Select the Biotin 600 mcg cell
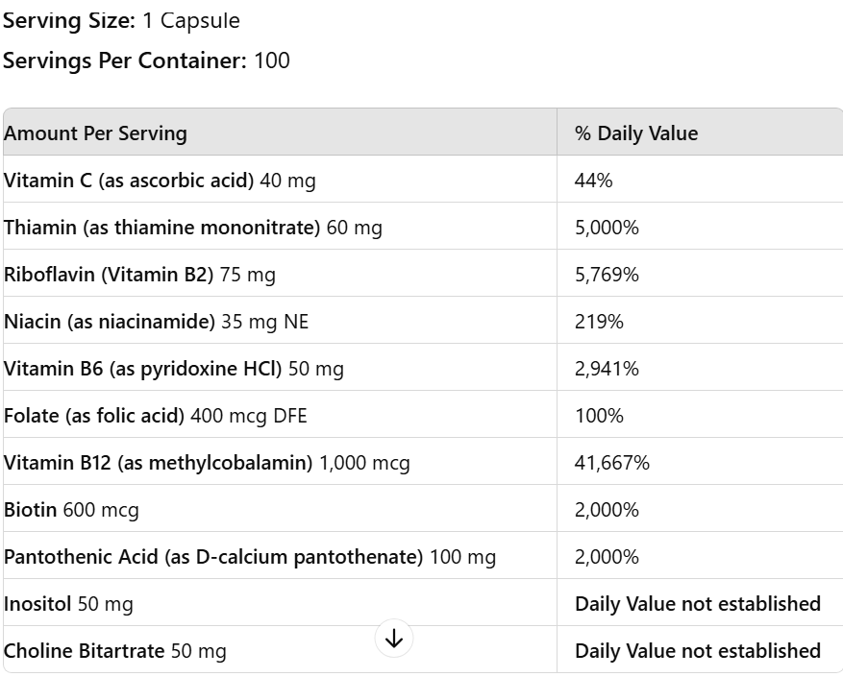843x677 pixels. pos(71,510)
